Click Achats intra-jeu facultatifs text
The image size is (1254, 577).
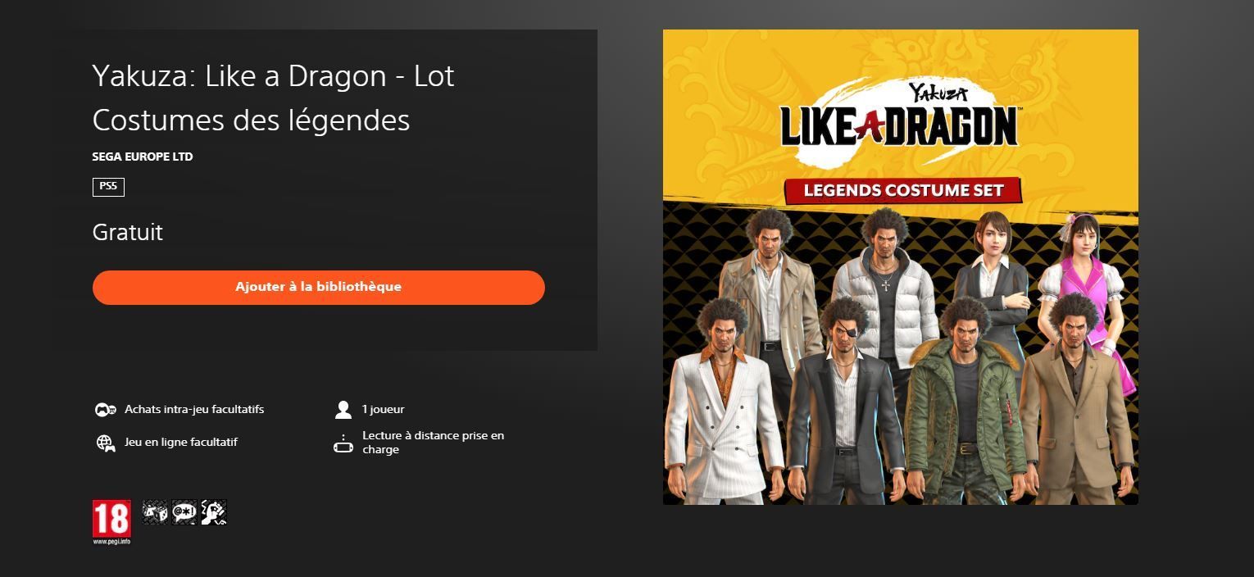pos(194,409)
